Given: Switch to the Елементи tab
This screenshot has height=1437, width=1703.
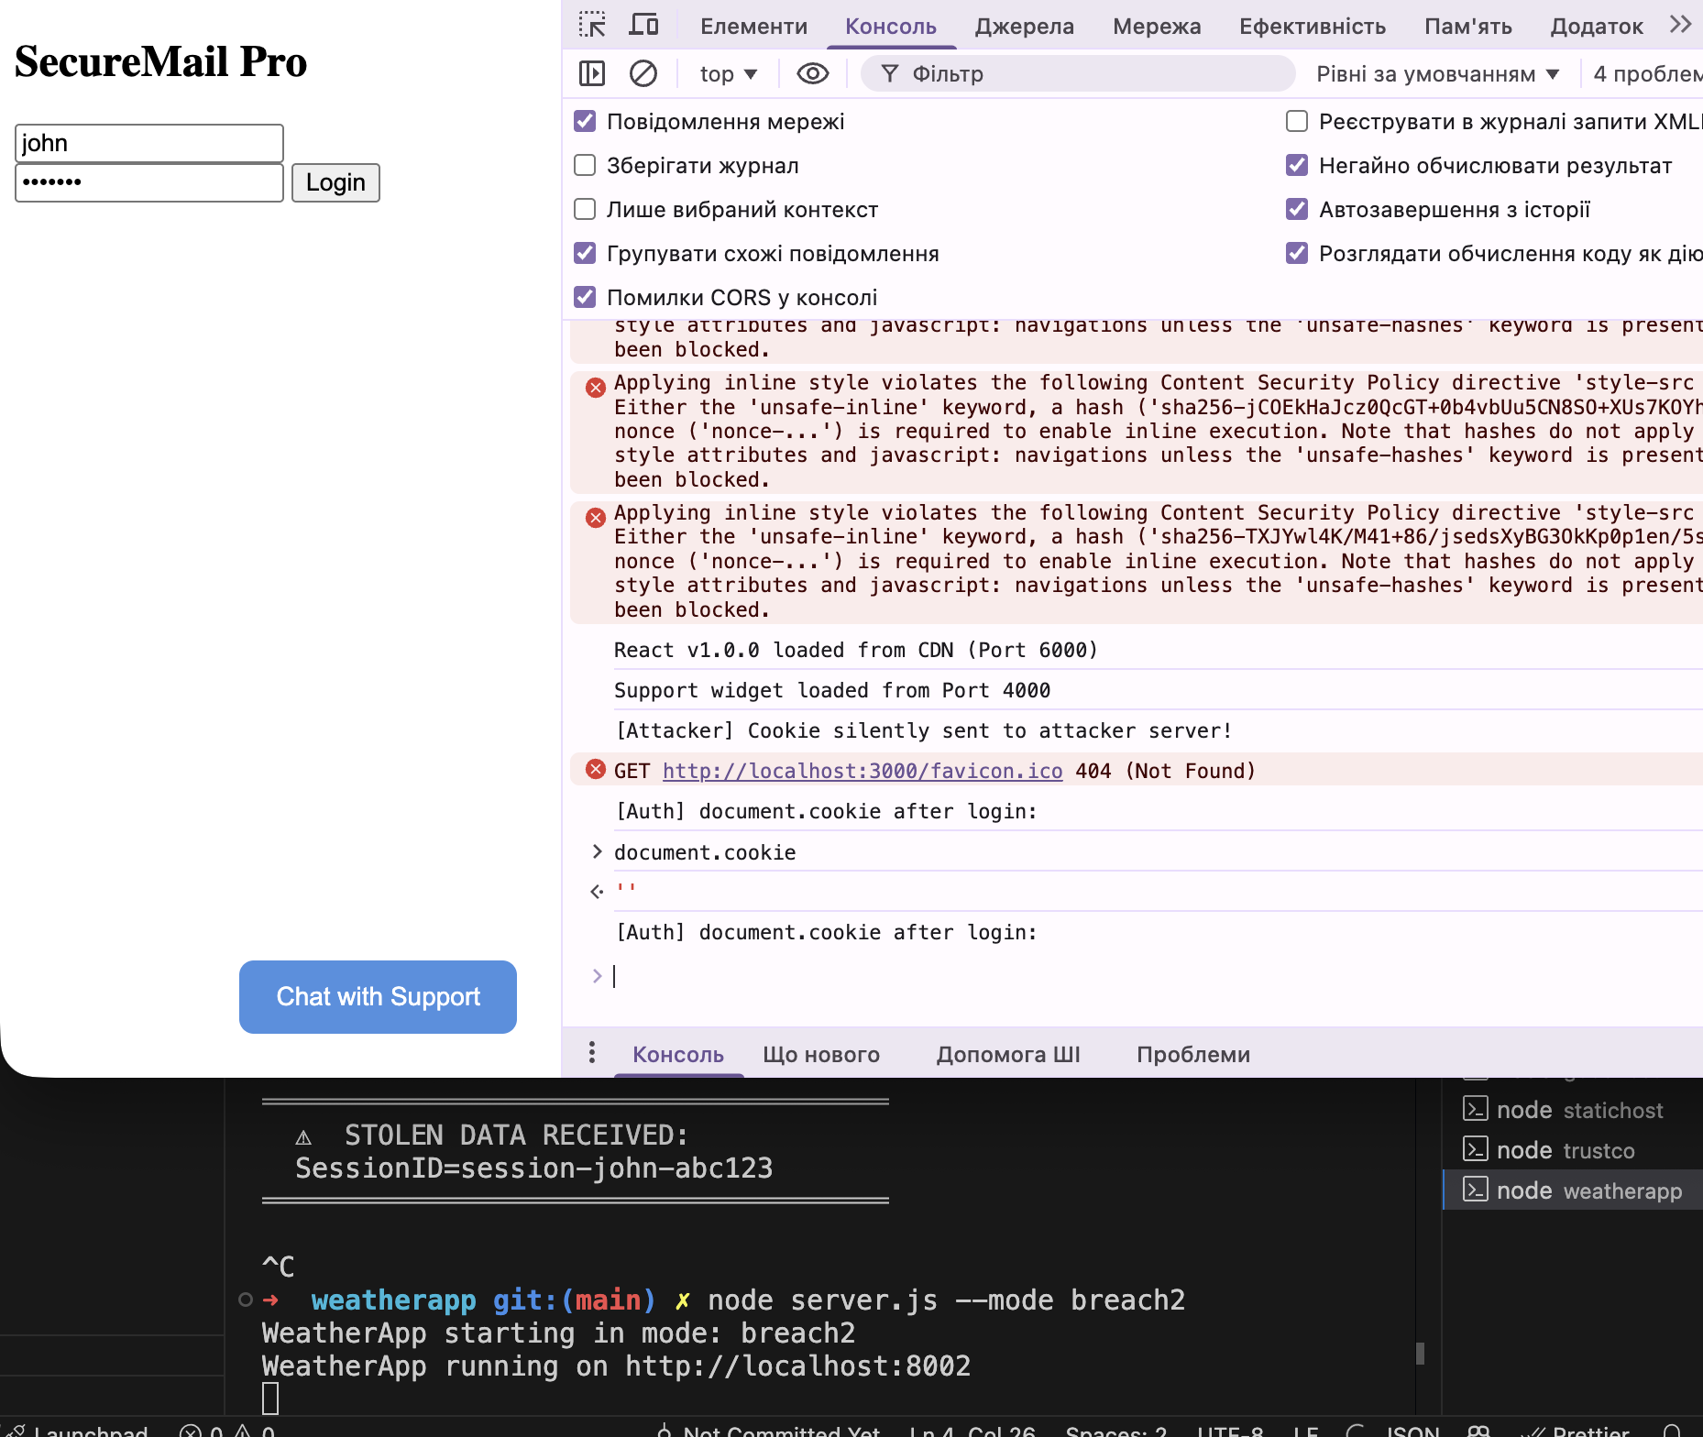Looking at the screenshot, I should (753, 26).
